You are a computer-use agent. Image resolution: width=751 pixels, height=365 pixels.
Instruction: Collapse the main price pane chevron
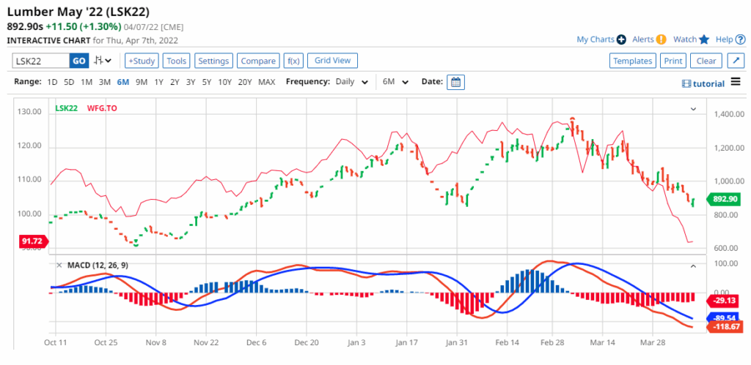click(693, 109)
